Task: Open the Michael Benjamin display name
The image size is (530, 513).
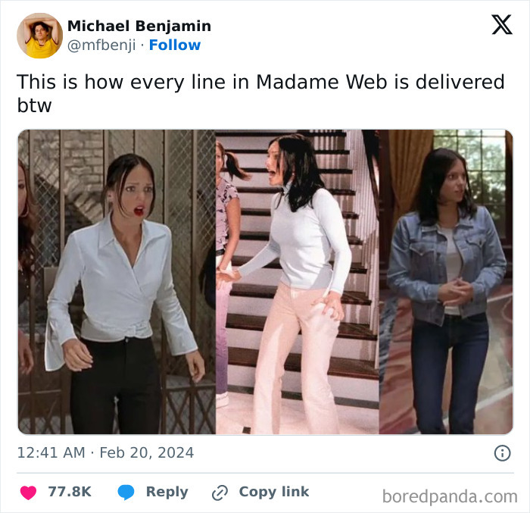Action: pyautogui.click(x=139, y=26)
